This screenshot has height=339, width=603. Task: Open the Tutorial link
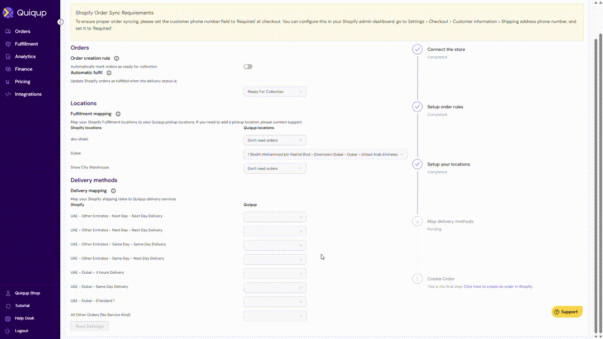[x=22, y=306]
